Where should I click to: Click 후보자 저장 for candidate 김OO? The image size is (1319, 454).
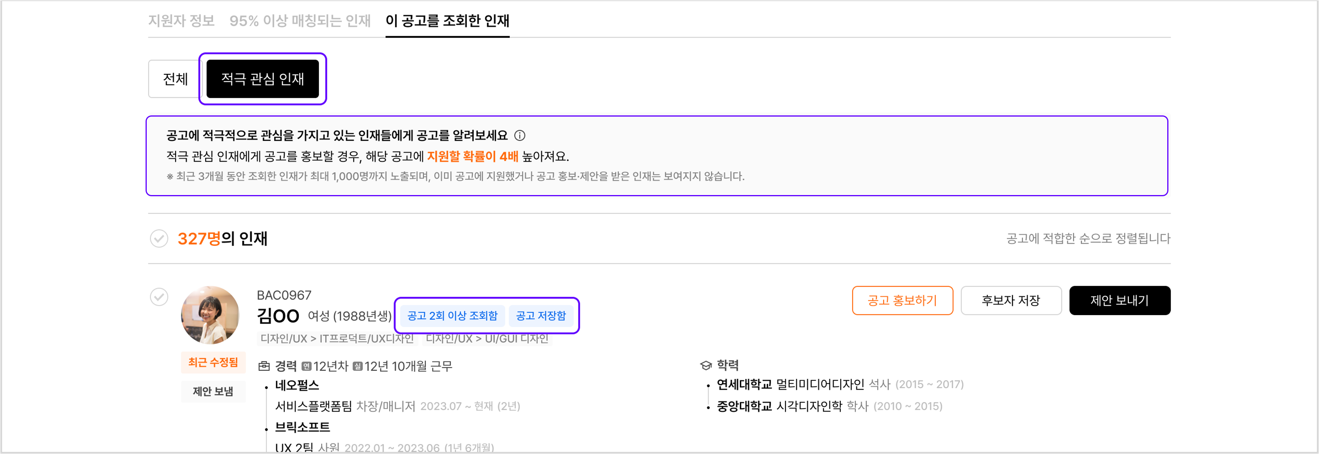(x=1011, y=301)
